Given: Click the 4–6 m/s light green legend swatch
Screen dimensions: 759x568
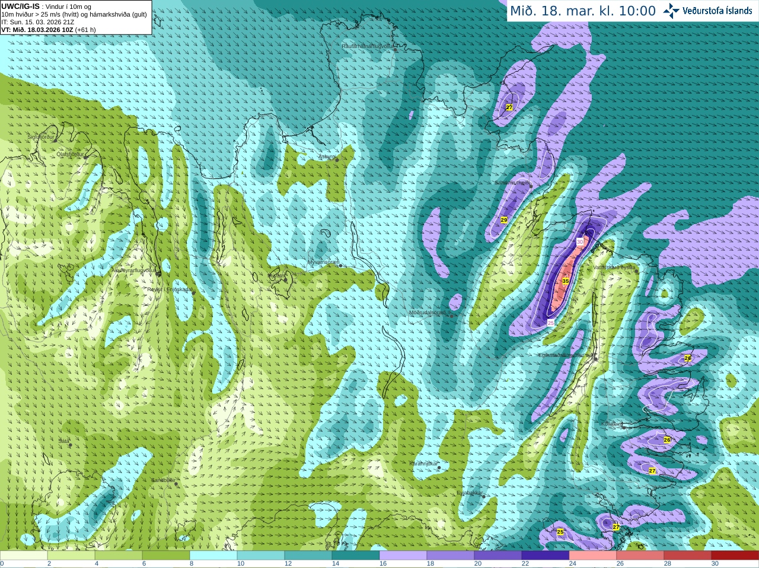Looking at the screenshot, I should click(119, 555).
